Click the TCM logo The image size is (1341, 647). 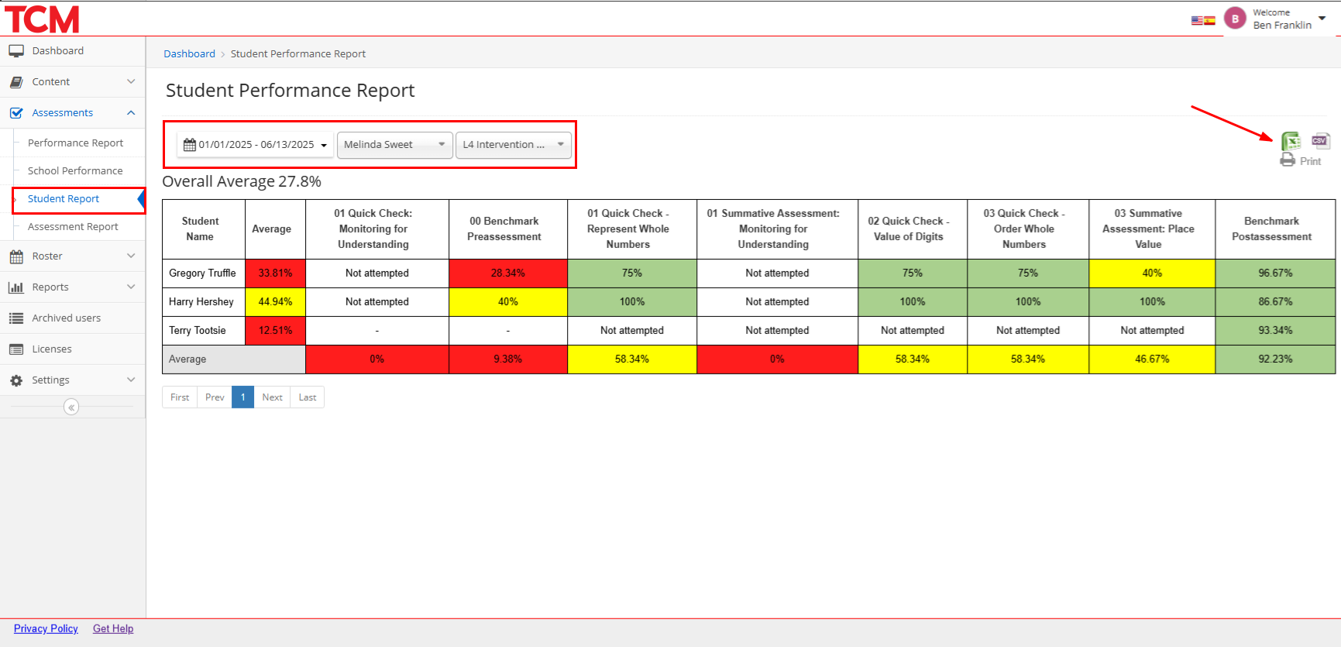tap(43, 19)
